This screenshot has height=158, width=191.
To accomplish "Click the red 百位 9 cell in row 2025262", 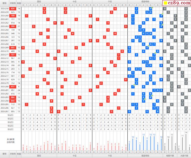I will coord(55,23).
